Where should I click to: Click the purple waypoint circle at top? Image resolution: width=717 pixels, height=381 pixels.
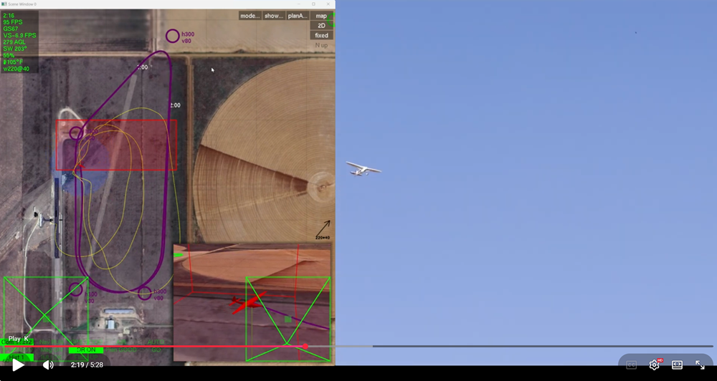(172, 36)
